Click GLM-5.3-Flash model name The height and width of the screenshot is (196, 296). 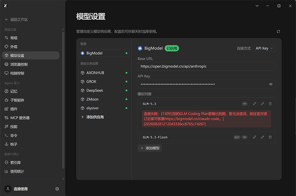[x=155, y=137]
